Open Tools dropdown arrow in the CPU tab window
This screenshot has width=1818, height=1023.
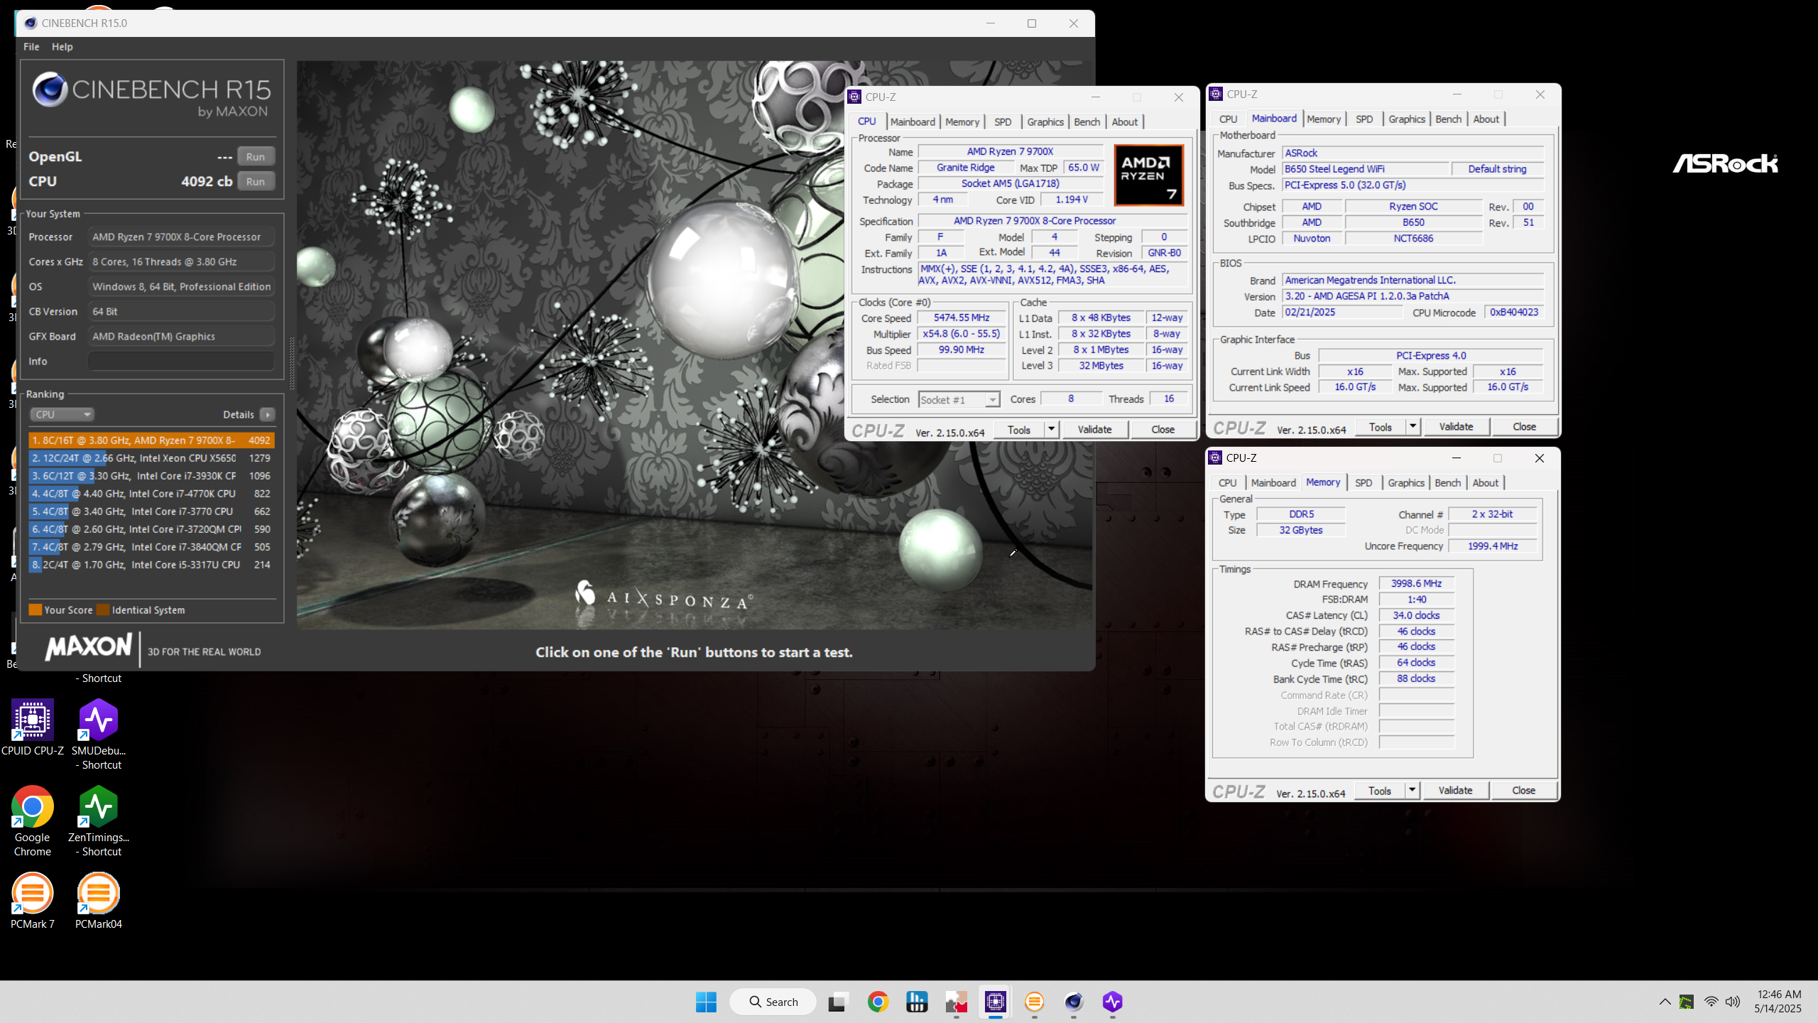click(1051, 429)
